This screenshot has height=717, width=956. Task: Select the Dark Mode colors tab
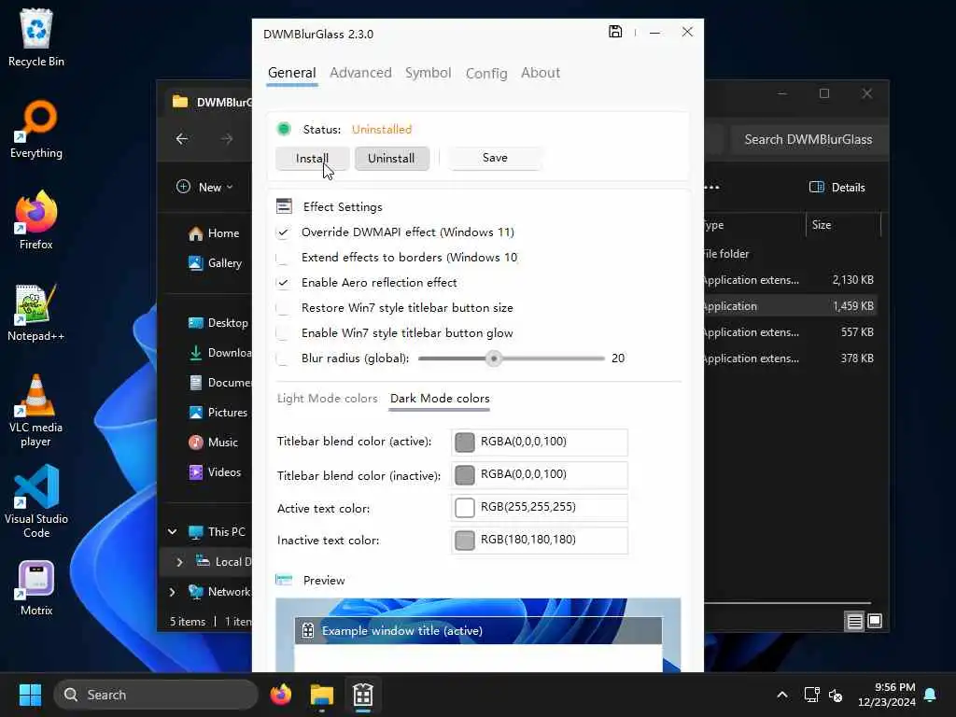[x=440, y=399]
